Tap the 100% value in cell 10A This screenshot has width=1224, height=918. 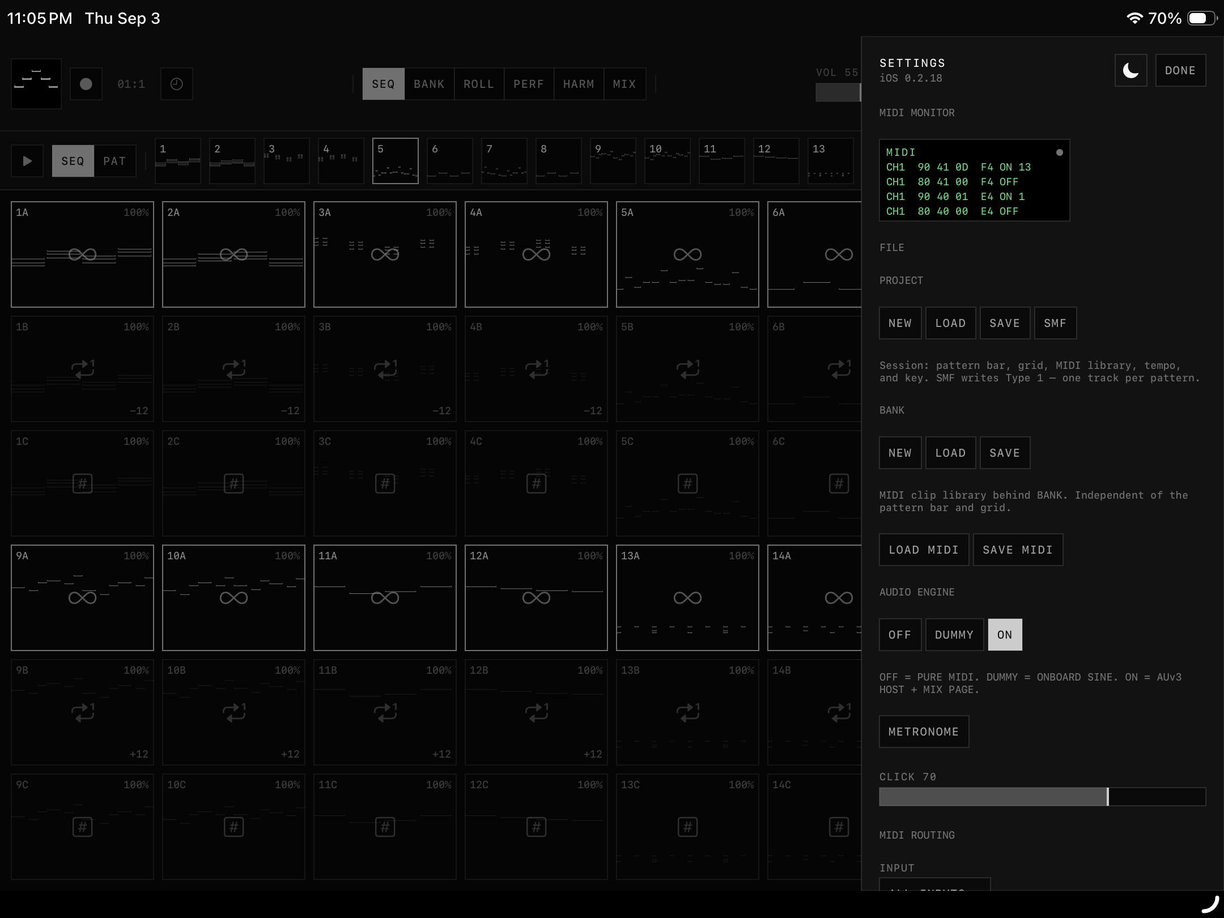[287, 556]
